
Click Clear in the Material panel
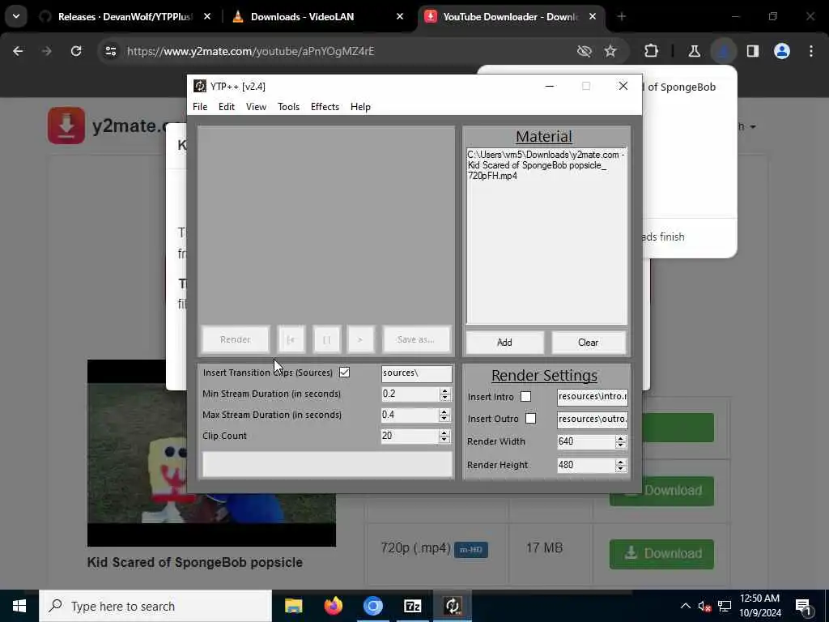588,343
